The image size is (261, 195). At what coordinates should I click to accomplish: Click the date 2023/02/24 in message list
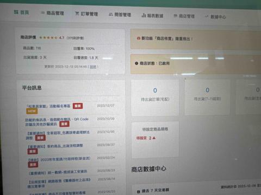tap(106, 158)
